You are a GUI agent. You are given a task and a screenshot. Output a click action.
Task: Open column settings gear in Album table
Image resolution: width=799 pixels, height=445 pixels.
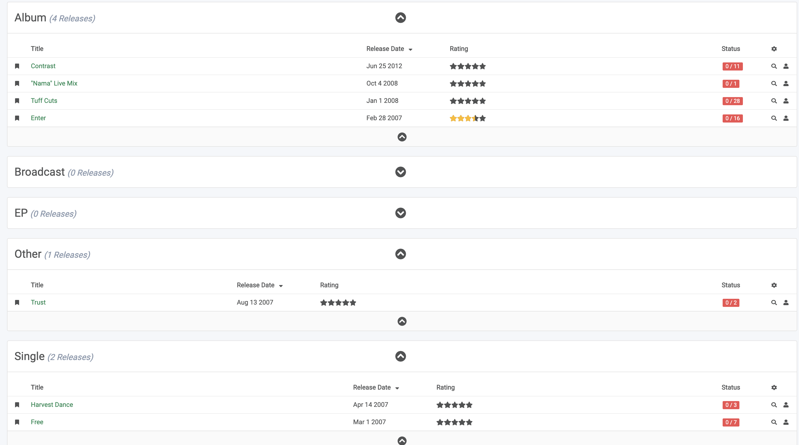click(x=774, y=49)
